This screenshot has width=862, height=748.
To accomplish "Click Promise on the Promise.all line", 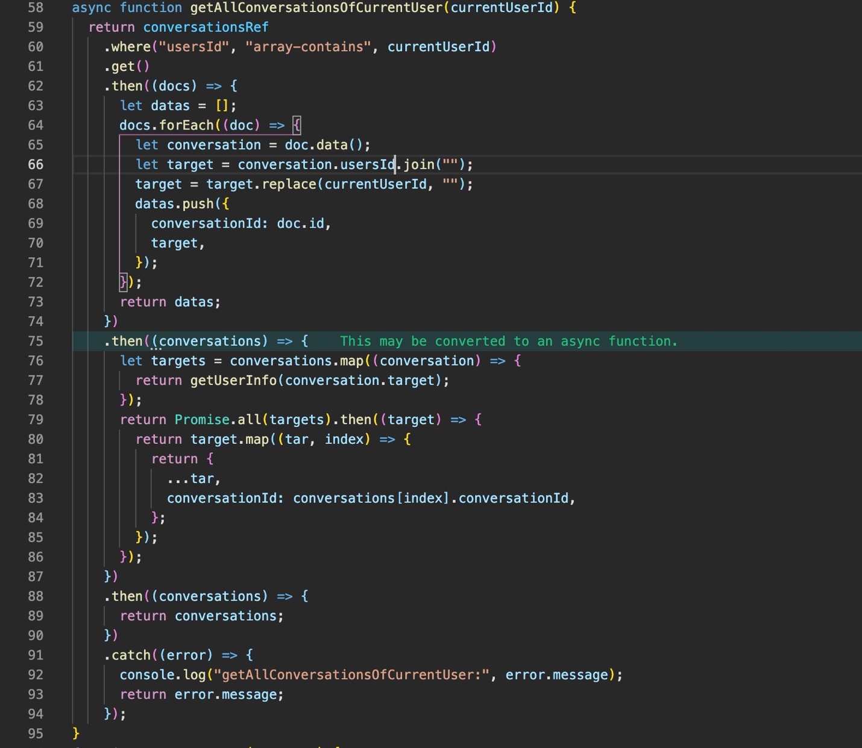I will 202,420.
